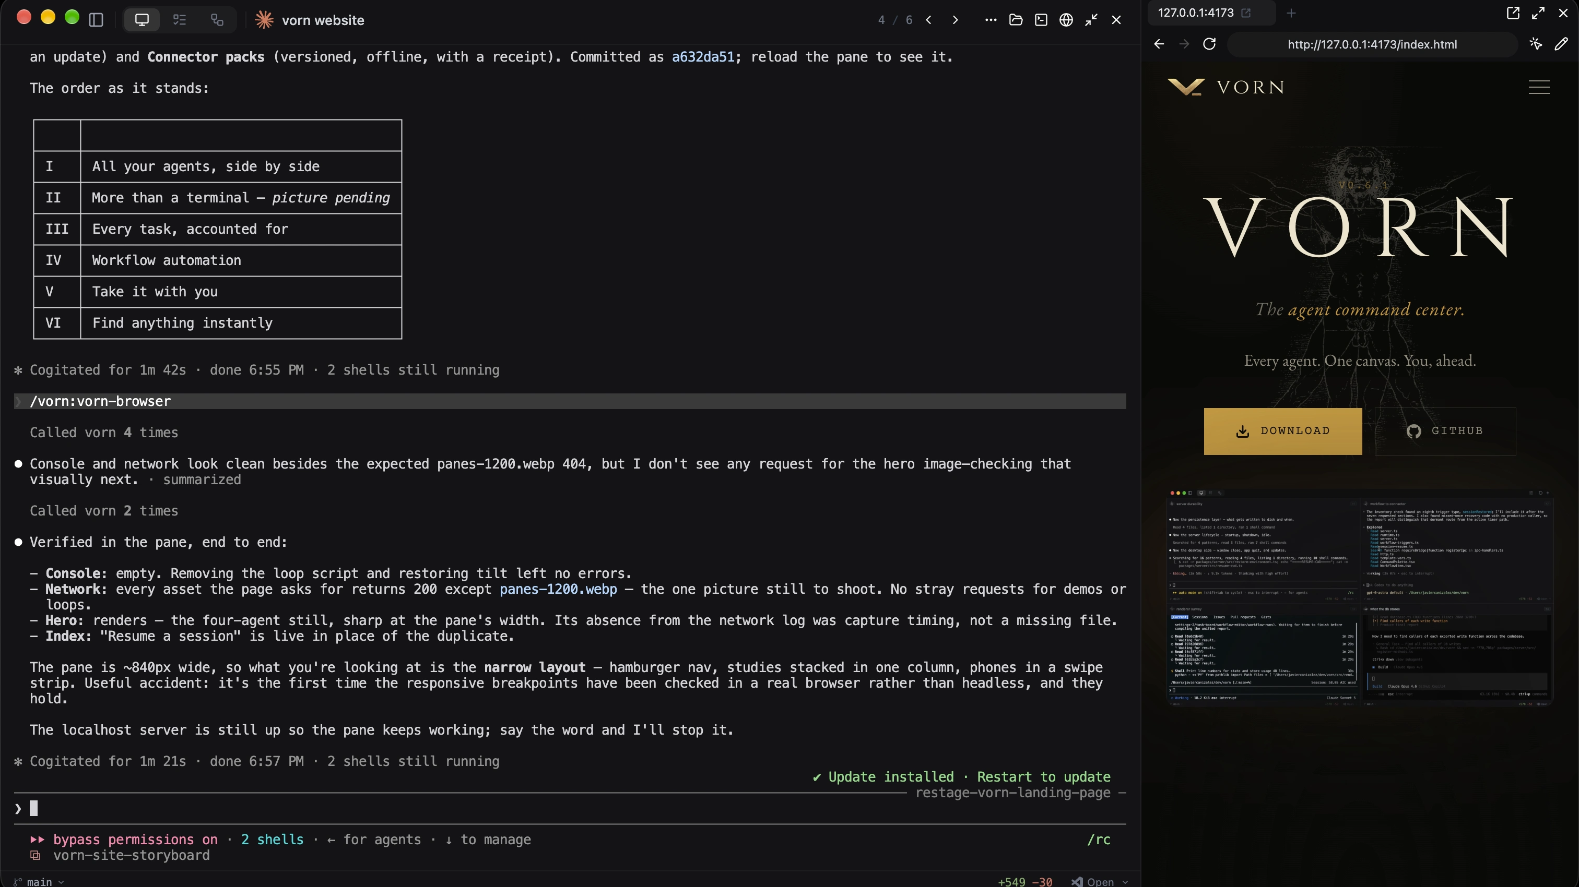This screenshot has width=1579, height=887.
Task: Click the URL address field
Action: pos(1372,44)
